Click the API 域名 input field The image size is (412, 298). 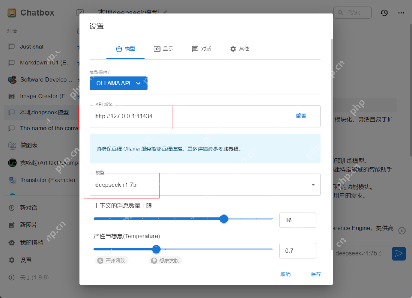point(130,117)
